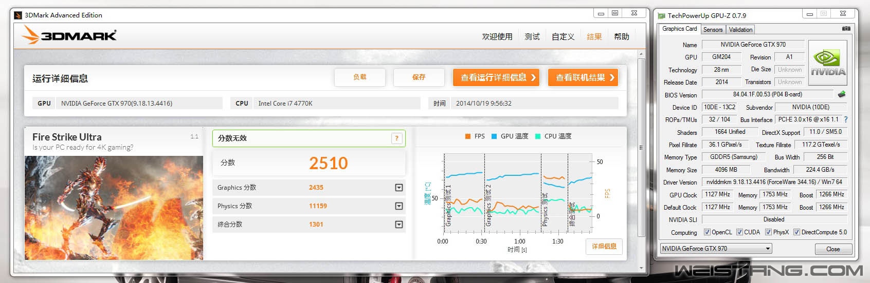This screenshot has width=870, height=283.
Task: Click the 117.2 GTexel/s texture fillrate value
Action: click(821, 145)
